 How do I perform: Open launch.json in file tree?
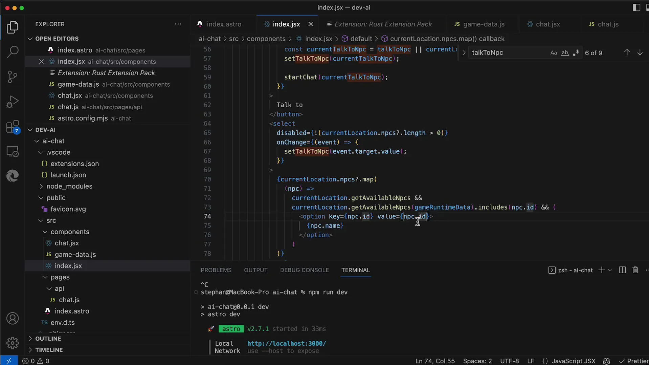[68, 175]
